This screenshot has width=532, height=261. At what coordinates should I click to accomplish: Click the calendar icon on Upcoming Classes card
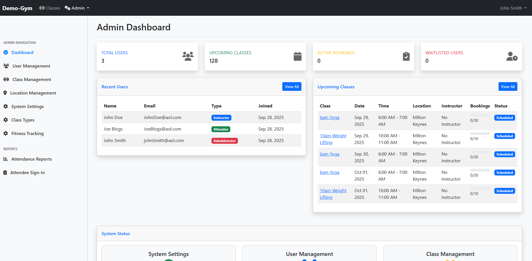click(297, 56)
